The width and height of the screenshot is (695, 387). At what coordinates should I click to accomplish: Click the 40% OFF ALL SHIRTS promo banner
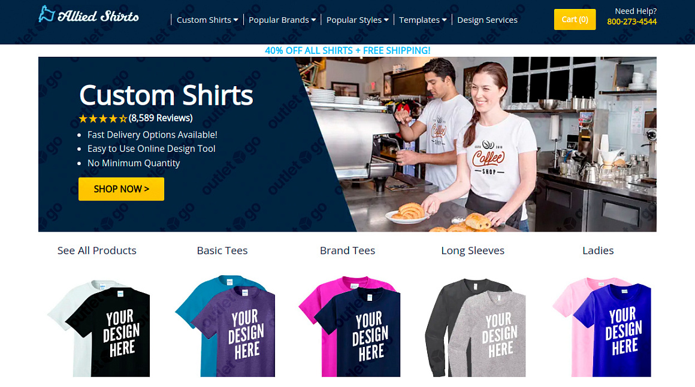point(347,50)
